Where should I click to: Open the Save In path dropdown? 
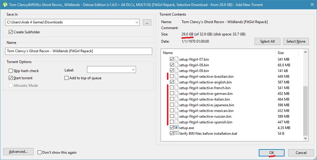[137, 22]
